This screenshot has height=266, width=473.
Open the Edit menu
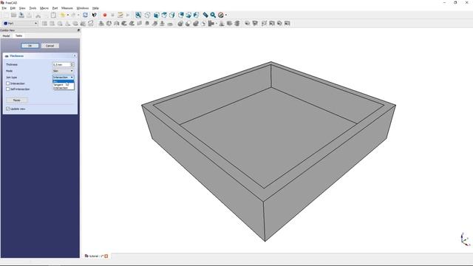click(13, 8)
